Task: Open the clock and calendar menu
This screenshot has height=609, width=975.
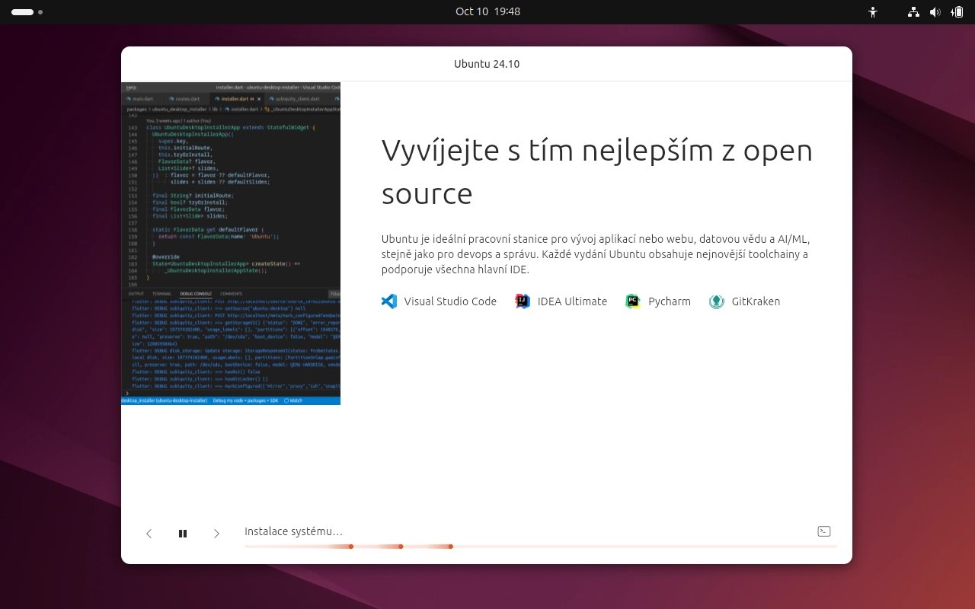Action: [x=487, y=12]
